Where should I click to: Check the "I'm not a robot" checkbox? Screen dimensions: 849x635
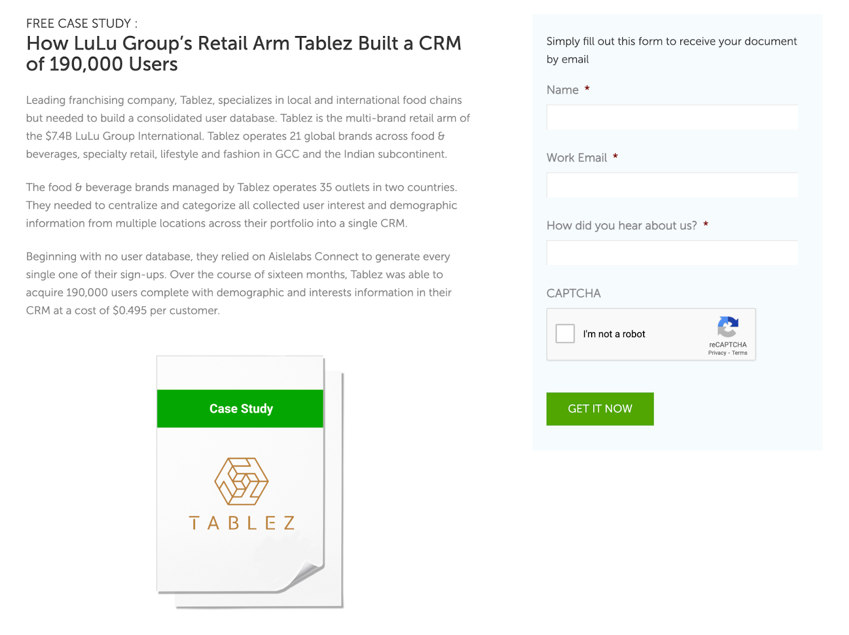click(565, 334)
